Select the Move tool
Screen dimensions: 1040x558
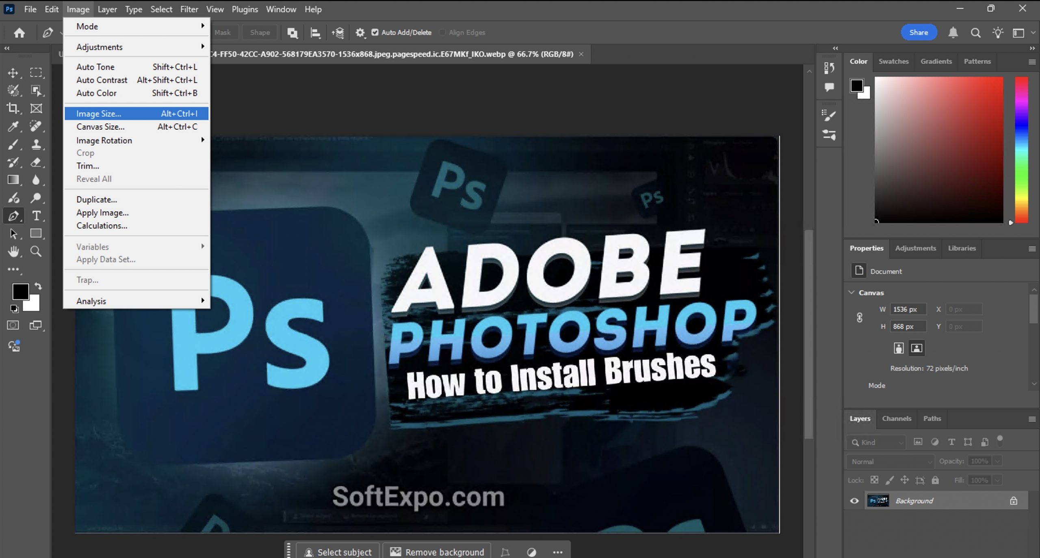13,73
